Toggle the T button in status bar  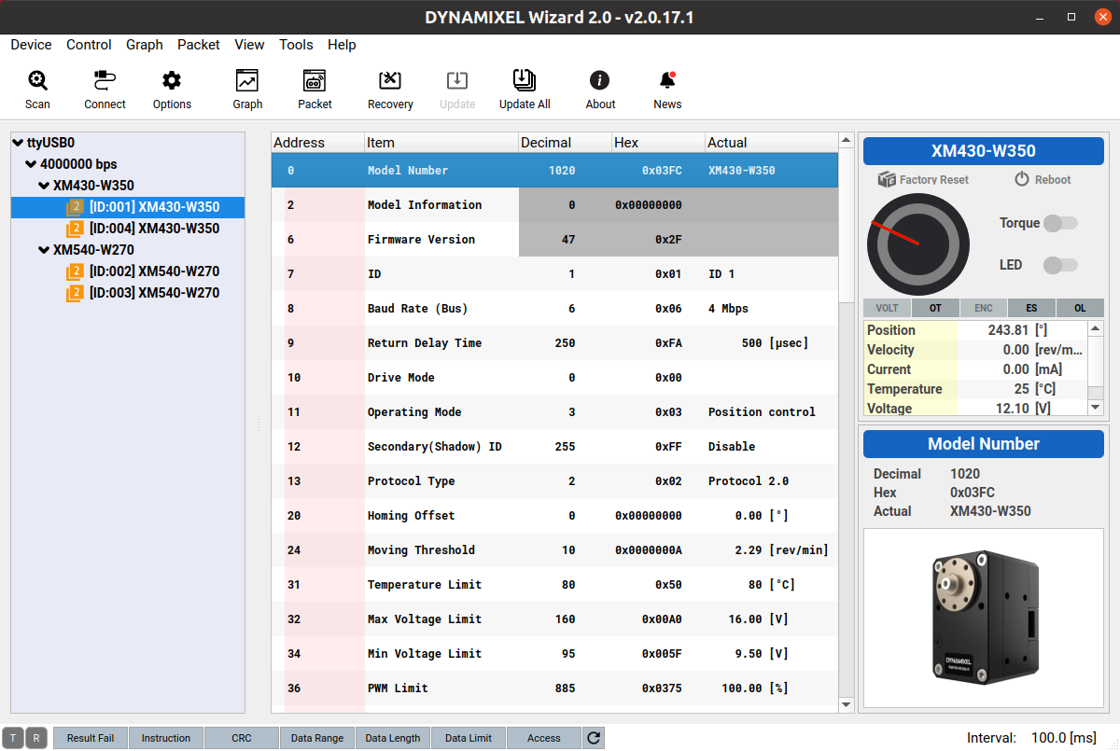pos(13,738)
